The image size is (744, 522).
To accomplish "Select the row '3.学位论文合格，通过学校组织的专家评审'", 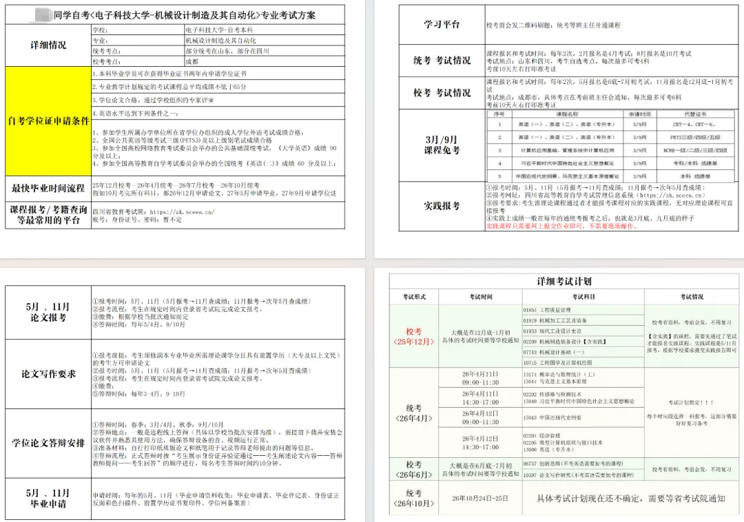I will [218, 100].
